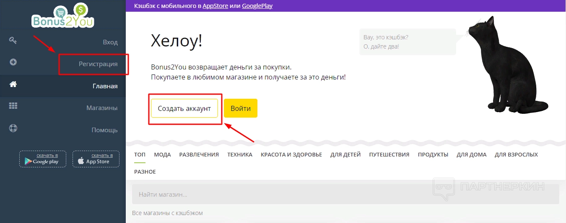Click the Хелоу! heading
The height and width of the screenshot is (223, 566).
(177, 41)
